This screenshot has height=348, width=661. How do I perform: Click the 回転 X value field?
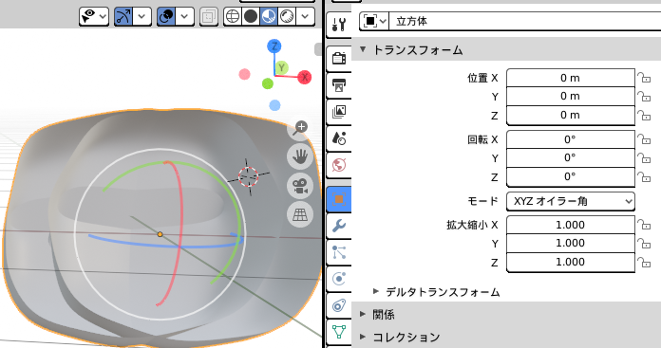pos(571,139)
